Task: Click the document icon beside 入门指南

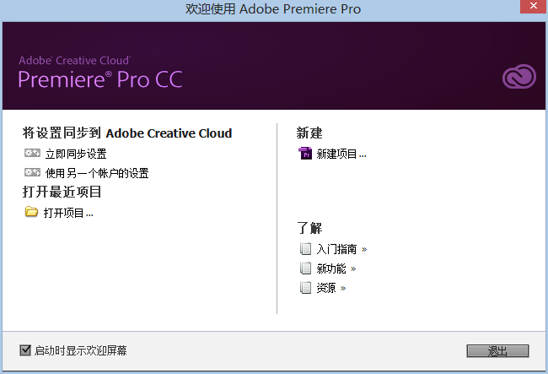Action: (305, 249)
